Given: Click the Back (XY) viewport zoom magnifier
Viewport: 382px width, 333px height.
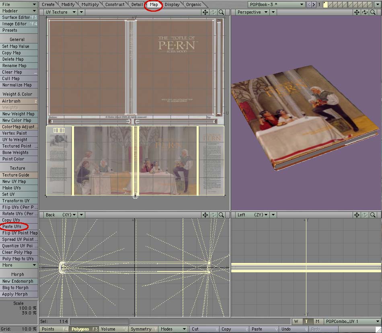Looking at the screenshot, I should pos(221,215).
